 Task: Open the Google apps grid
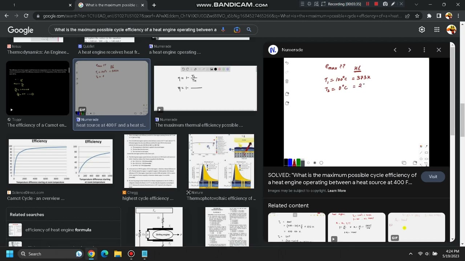437,30
